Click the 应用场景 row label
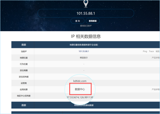 point(24,90)
